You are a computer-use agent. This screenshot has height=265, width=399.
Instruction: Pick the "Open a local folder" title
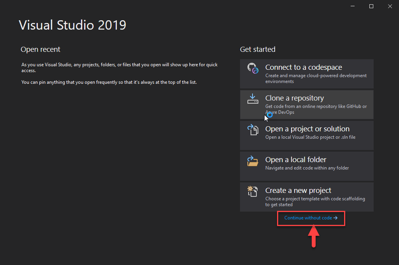point(296,160)
